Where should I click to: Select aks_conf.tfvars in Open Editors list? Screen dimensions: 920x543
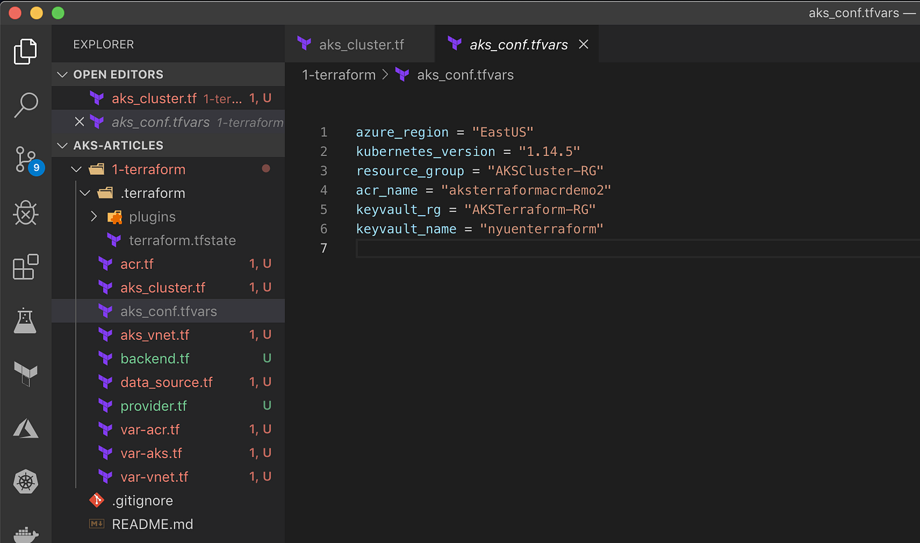168,122
